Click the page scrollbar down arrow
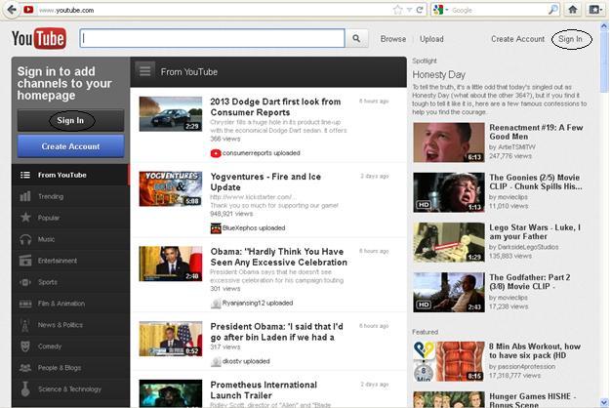 604,402
